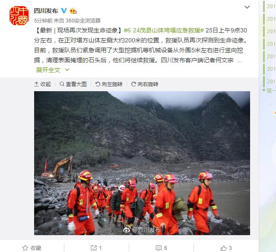Click the 360安全浏览器 source link
This screenshot has height=252, width=276.
coord(83,21)
